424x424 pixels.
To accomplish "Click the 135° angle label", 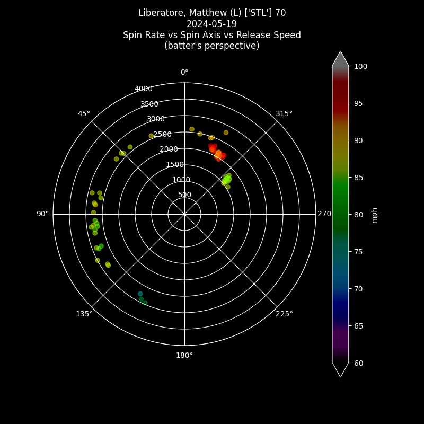I will (84, 314).
